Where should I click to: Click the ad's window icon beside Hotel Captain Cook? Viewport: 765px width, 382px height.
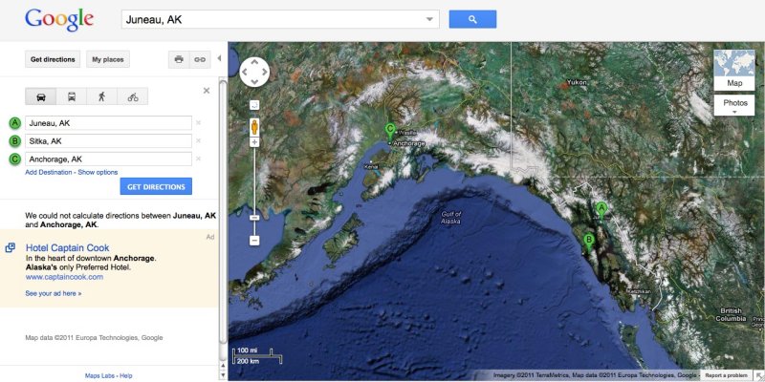tap(11, 248)
